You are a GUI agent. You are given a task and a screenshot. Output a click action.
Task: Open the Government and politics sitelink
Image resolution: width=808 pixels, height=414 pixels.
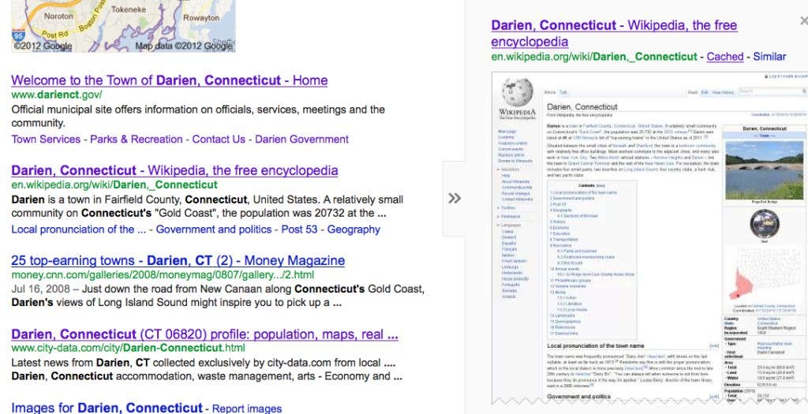tap(214, 229)
